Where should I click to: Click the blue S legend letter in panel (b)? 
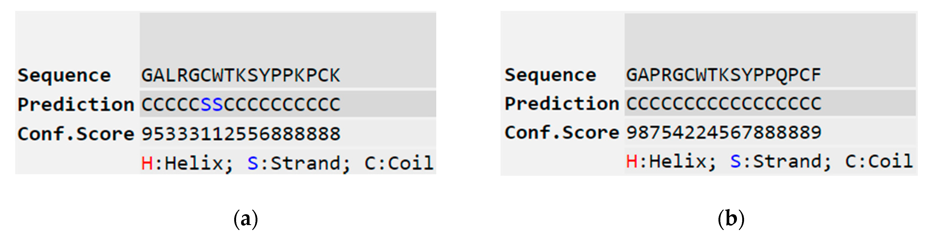735,162
